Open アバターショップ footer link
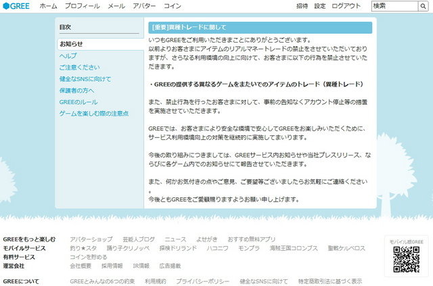This screenshot has width=433, height=286. (x=91, y=239)
